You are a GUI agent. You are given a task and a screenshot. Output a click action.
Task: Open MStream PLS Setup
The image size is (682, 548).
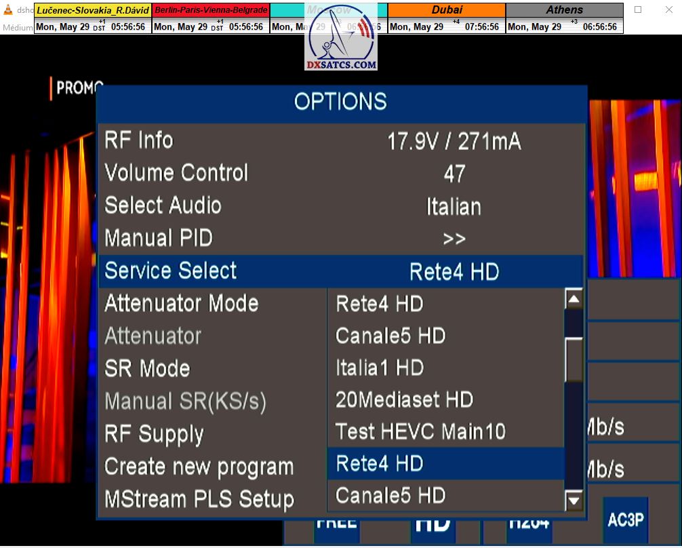pyautogui.click(x=199, y=499)
